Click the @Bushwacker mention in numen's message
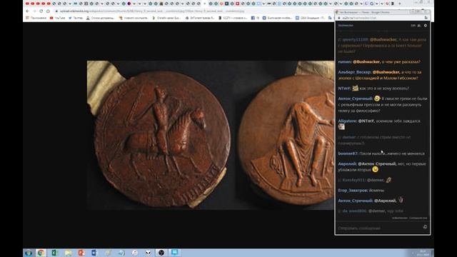 point(366,62)
